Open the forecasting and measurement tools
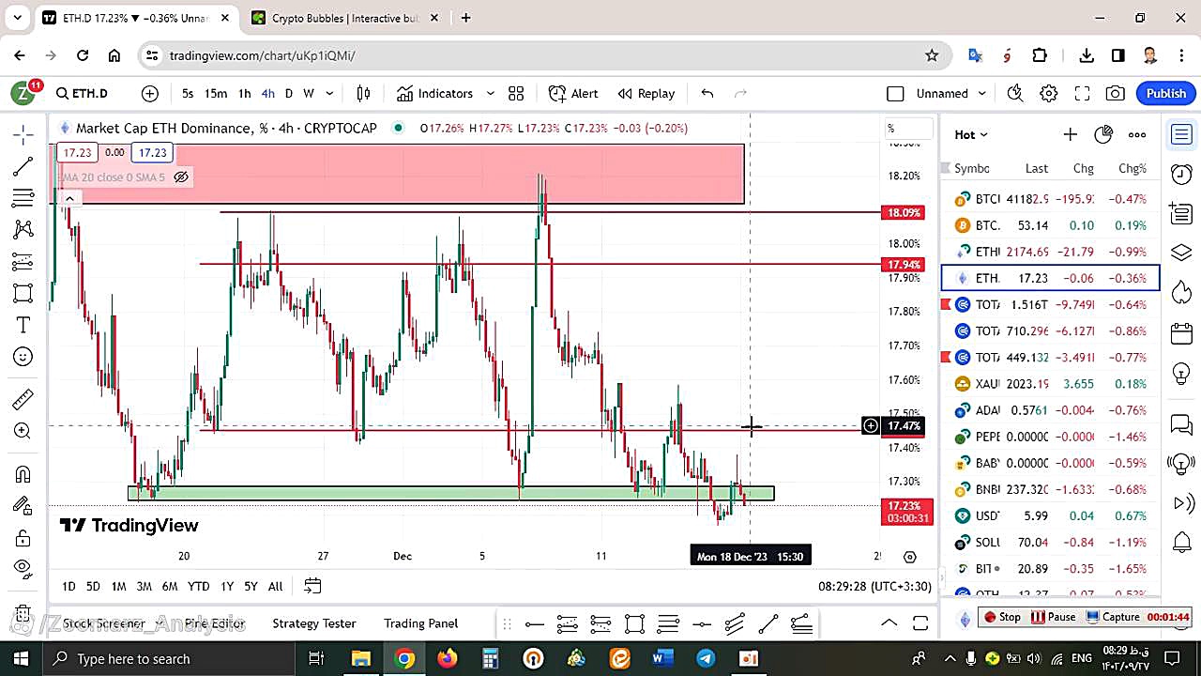This screenshot has width=1201, height=676. point(23,261)
